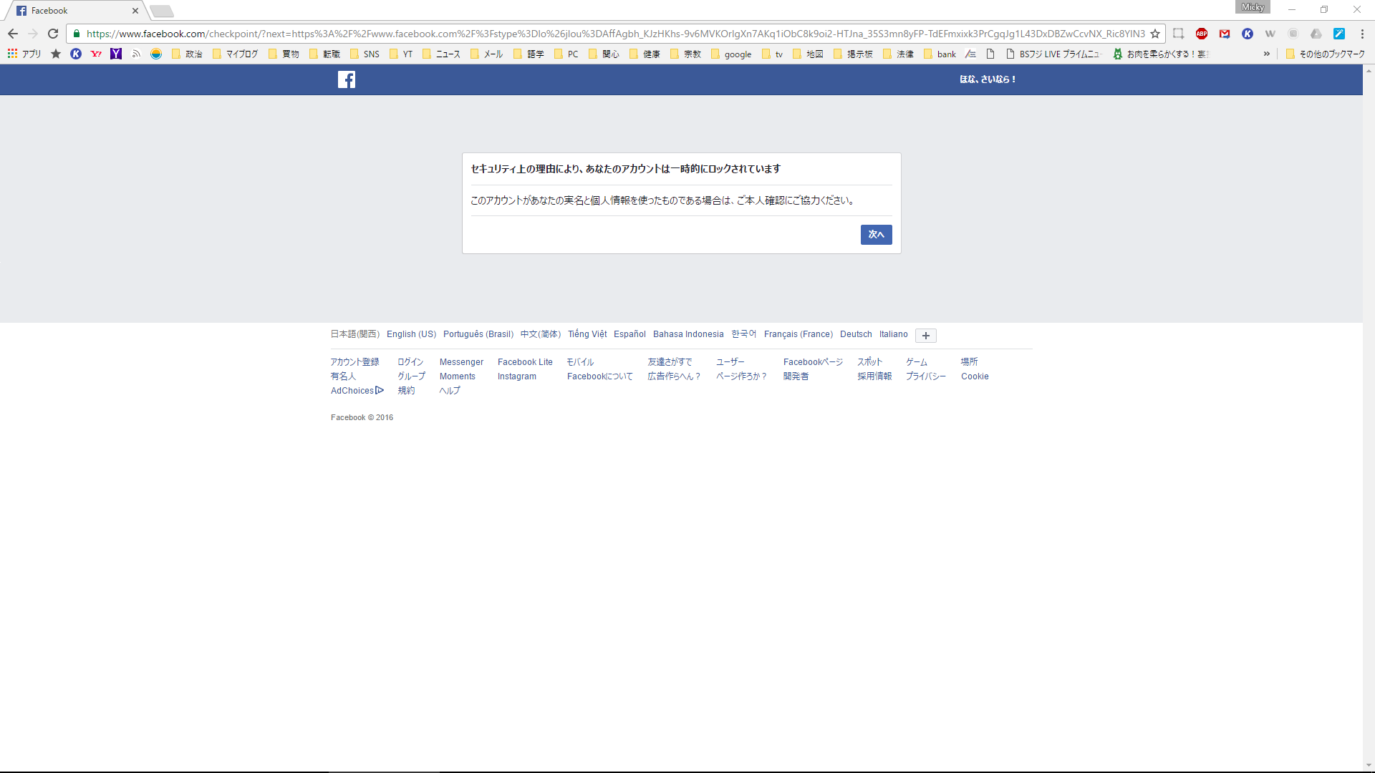Click the Facebook logo in the blue header
This screenshot has width=1375, height=773.
click(x=347, y=79)
